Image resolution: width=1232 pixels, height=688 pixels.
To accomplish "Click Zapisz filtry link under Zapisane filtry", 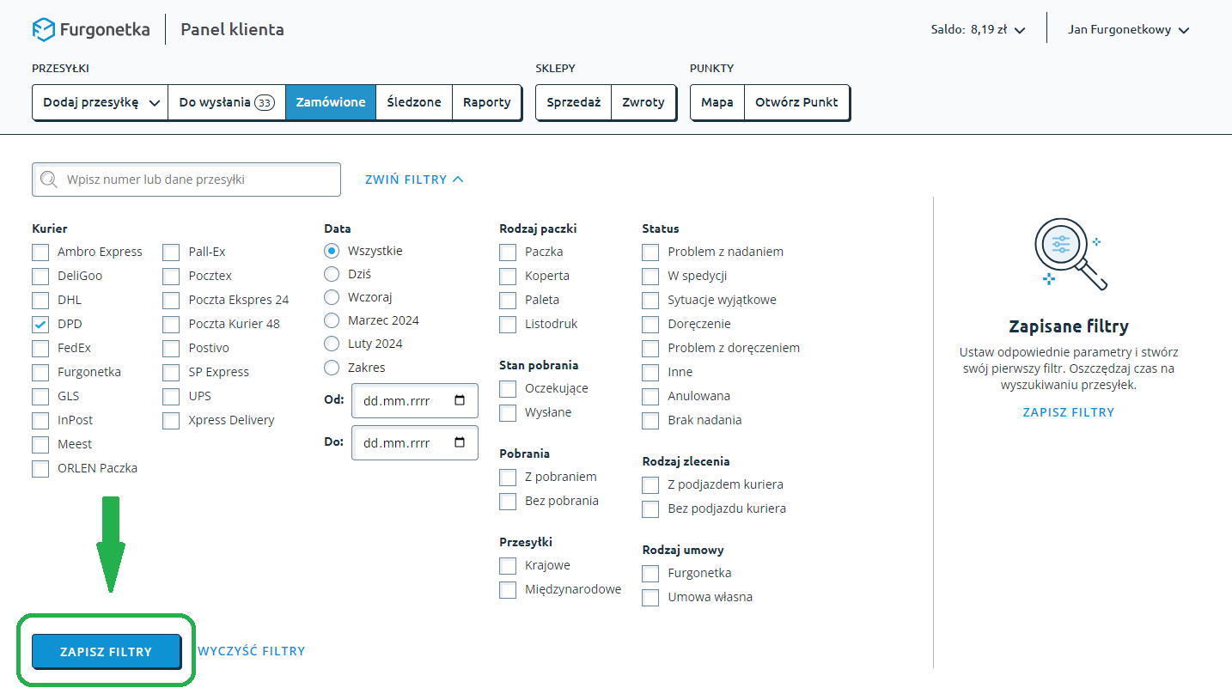I will 1069,412.
